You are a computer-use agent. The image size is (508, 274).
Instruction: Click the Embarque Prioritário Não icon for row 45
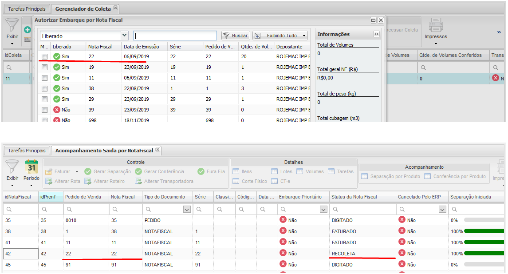coord(283,264)
